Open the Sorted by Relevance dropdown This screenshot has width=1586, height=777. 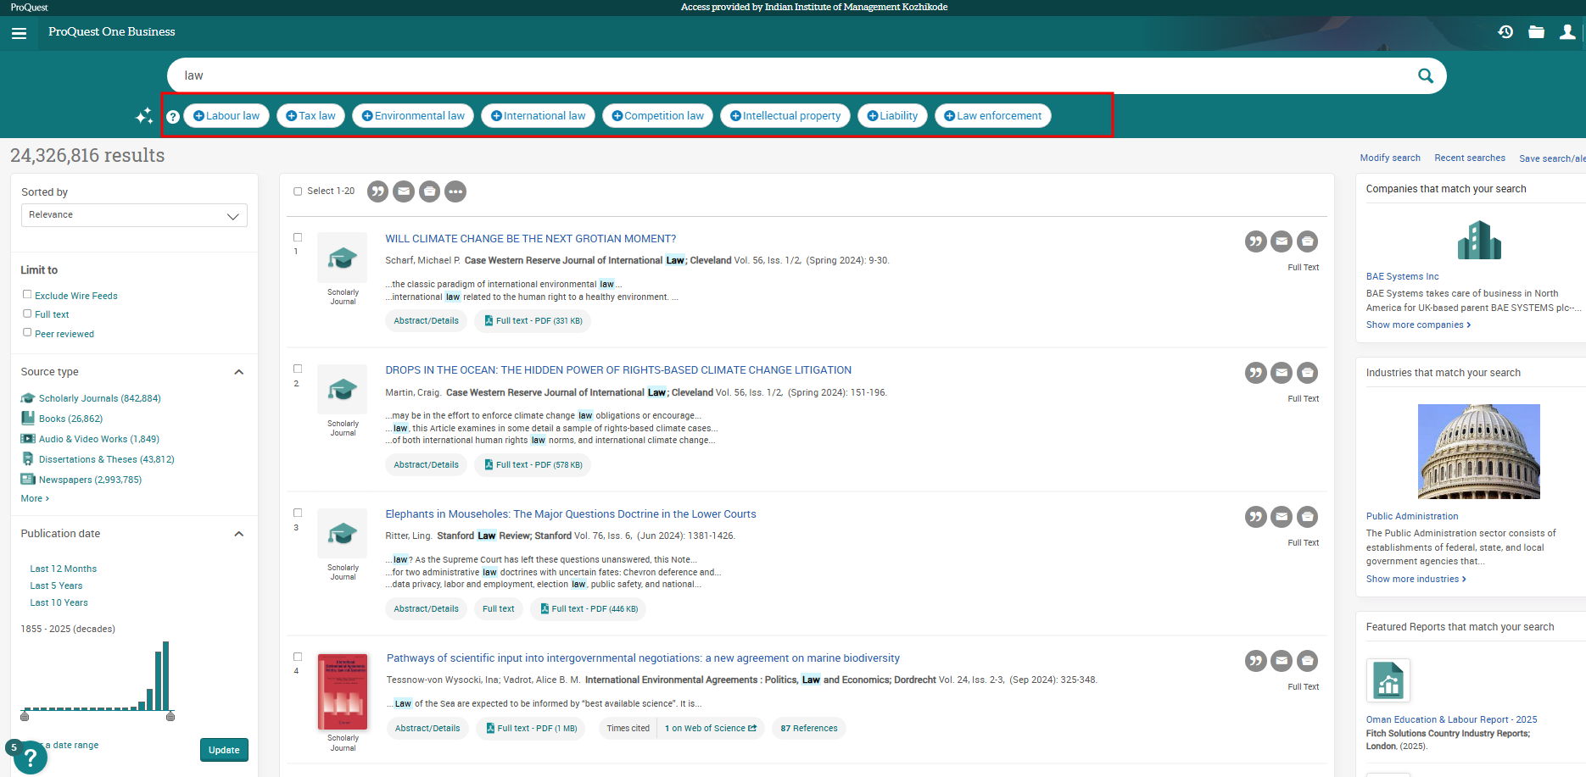134,215
